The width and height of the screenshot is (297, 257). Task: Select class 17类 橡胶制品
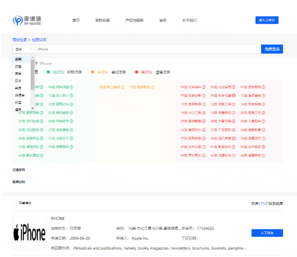point(142,87)
